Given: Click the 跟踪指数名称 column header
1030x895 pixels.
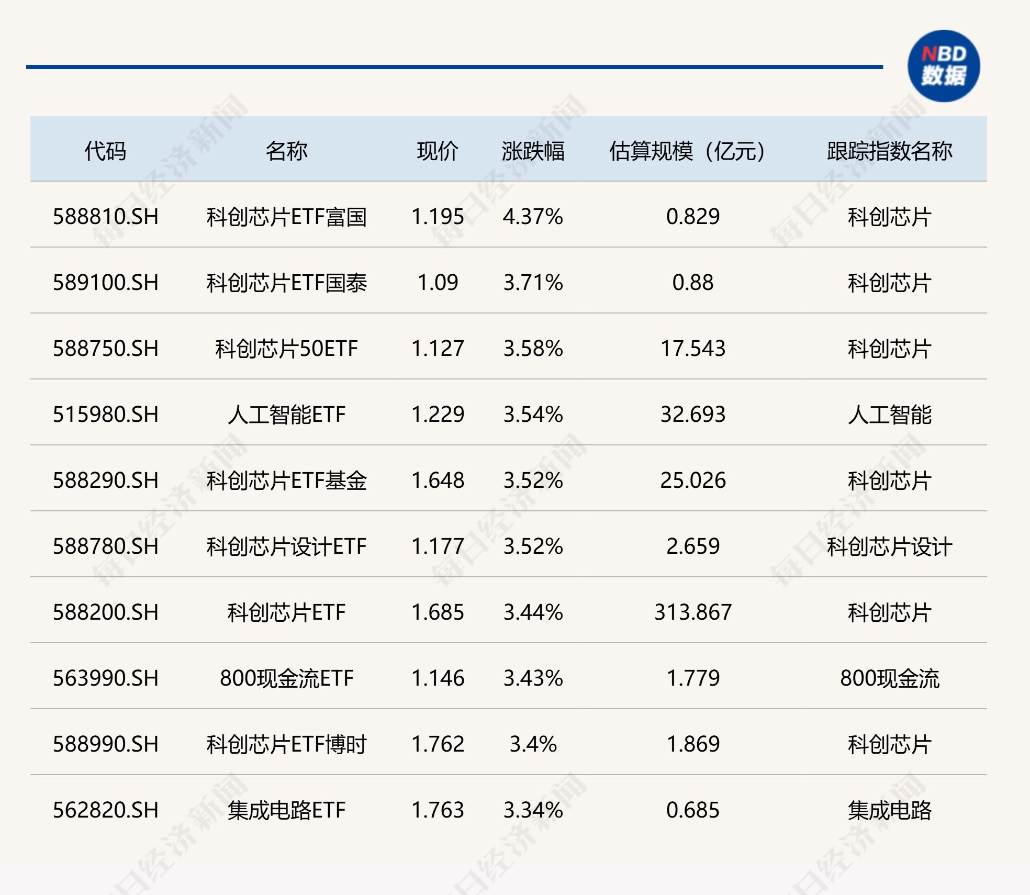Looking at the screenshot, I should tap(889, 151).
